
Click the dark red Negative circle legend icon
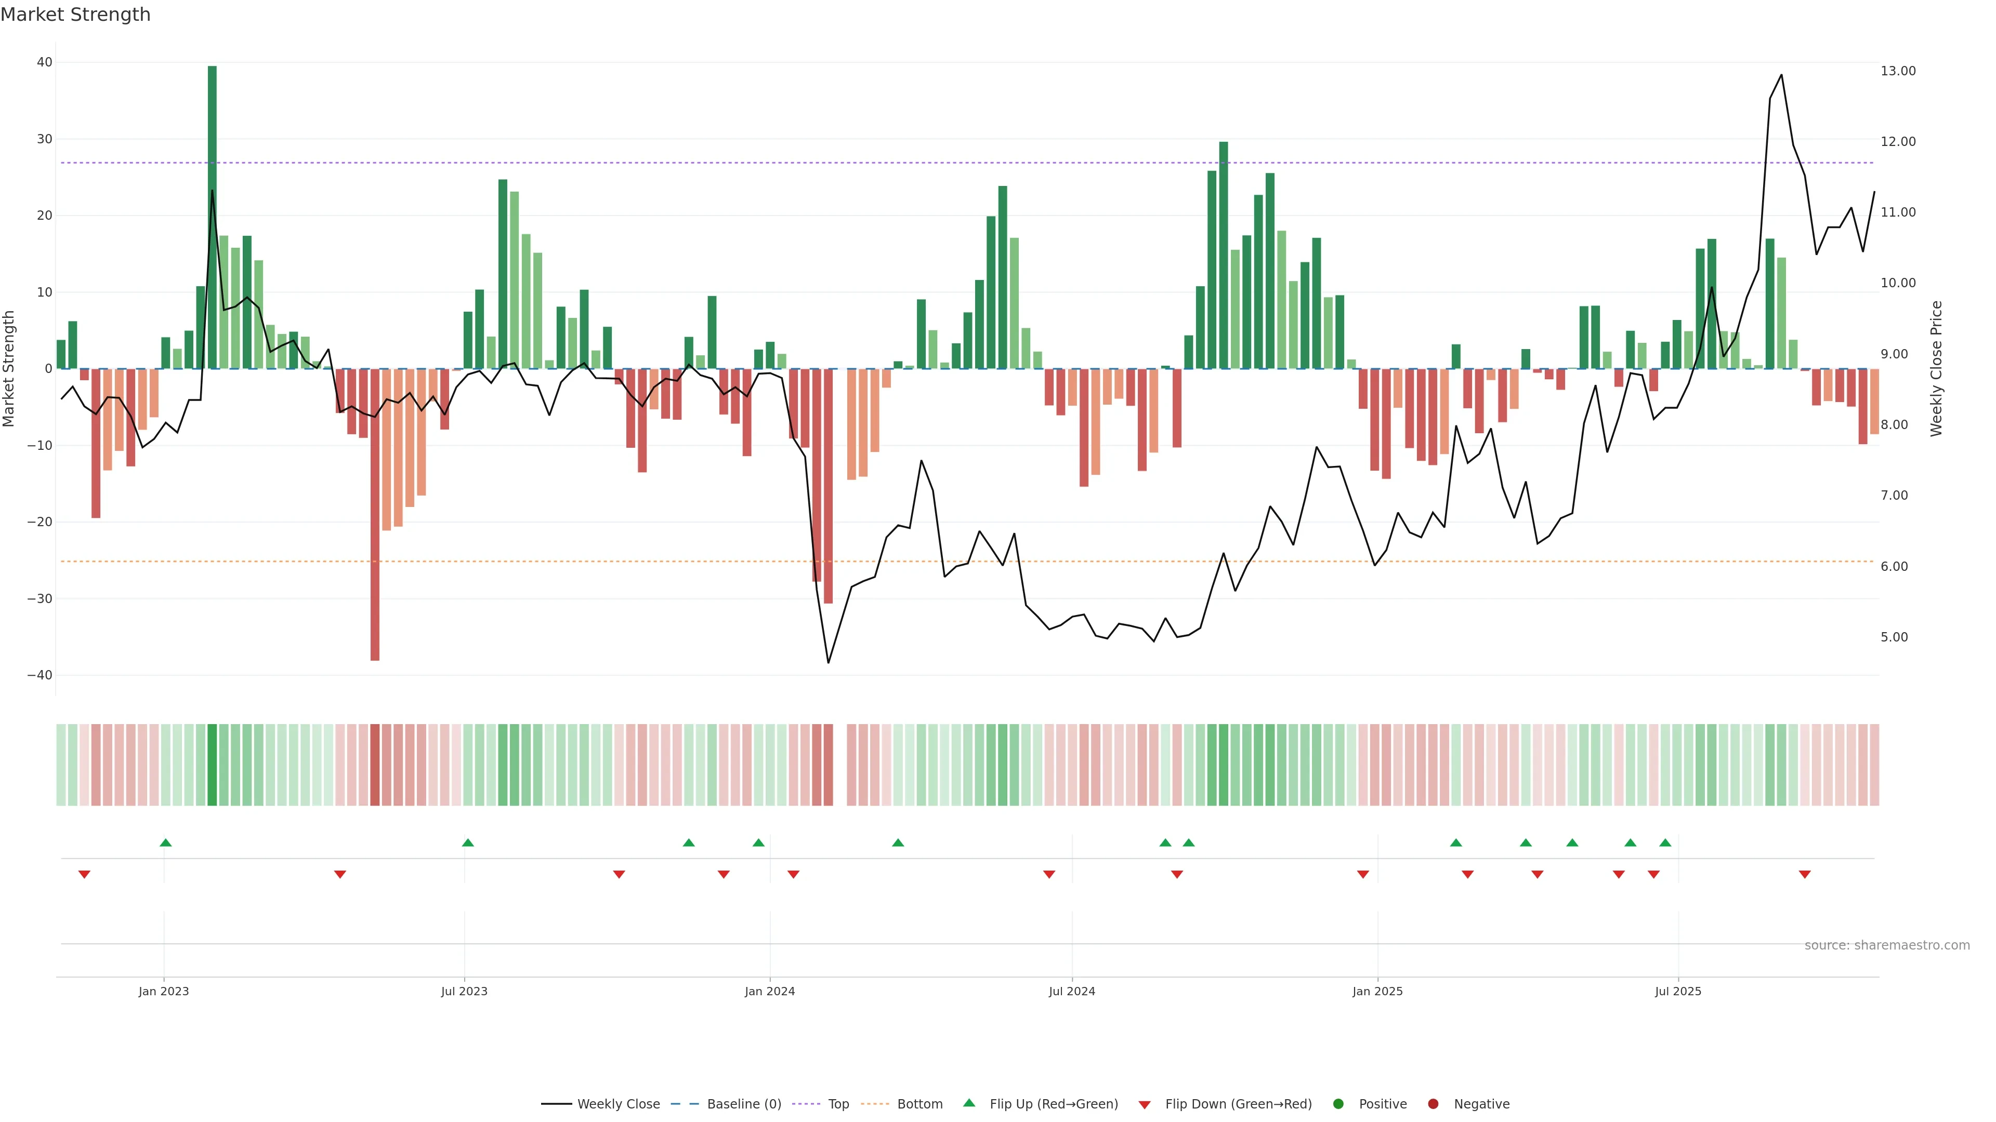point(1433,1103)
